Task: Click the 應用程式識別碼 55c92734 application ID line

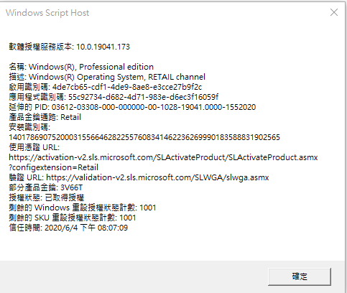Action: click(x=114, y=97)
